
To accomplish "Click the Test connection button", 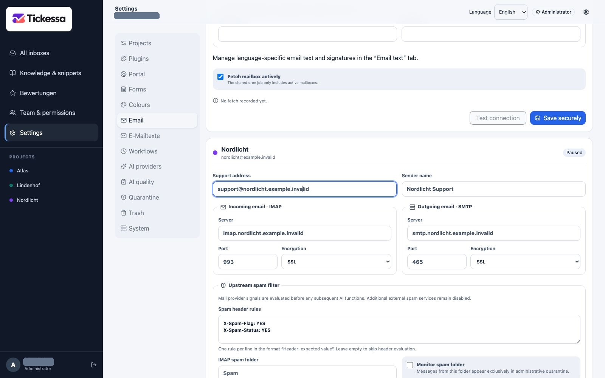I will pyautogui.click(x=498, y=118).
